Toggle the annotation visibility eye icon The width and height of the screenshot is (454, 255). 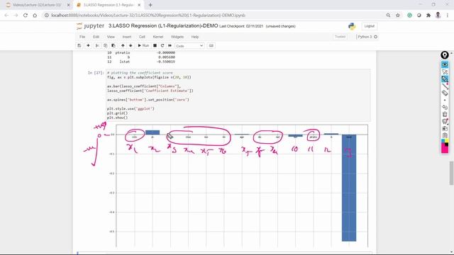coord(445,64)
